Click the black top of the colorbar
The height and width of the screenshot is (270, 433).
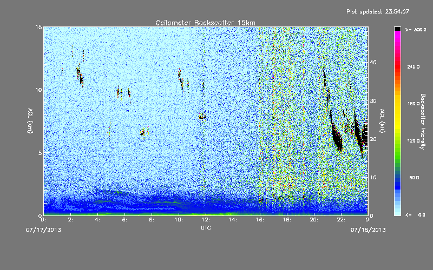pyautogui.click(x=397, y=29)
